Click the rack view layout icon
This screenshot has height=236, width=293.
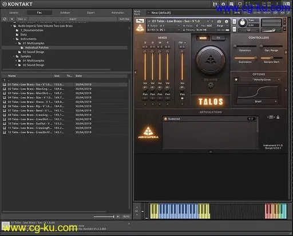tap(231, 4)
